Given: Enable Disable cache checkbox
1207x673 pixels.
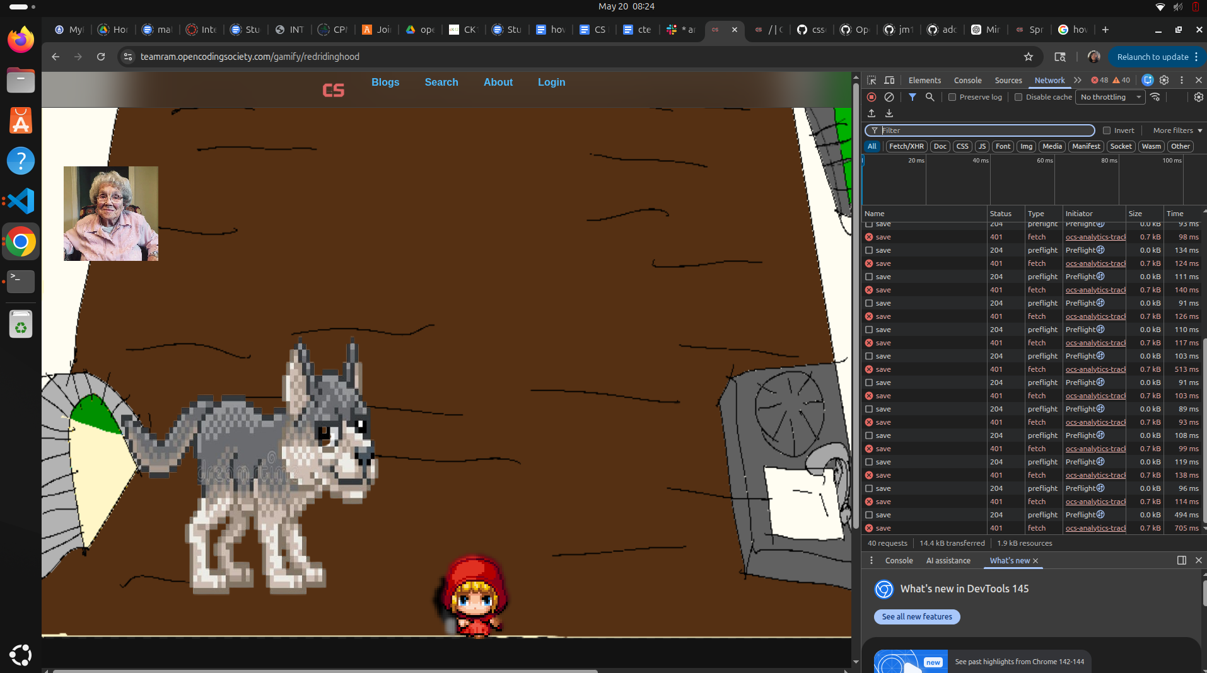Looking at the screenshot, I should pyautogui.click(x=1018, y=97).
